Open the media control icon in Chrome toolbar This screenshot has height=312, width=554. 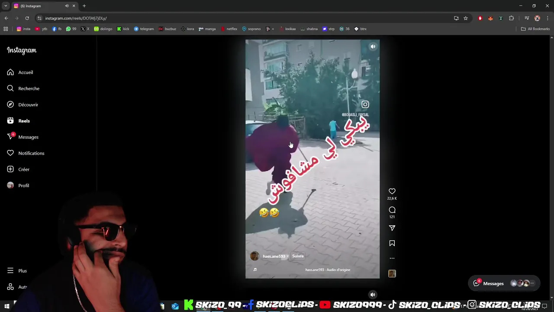coord(527,18)
